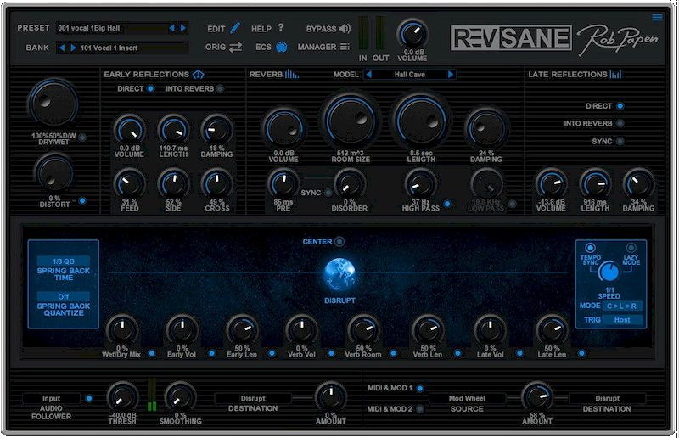Go to previous bank with left arrow
The width and height of the screenshot is (679, 438).
coord(62,48)
